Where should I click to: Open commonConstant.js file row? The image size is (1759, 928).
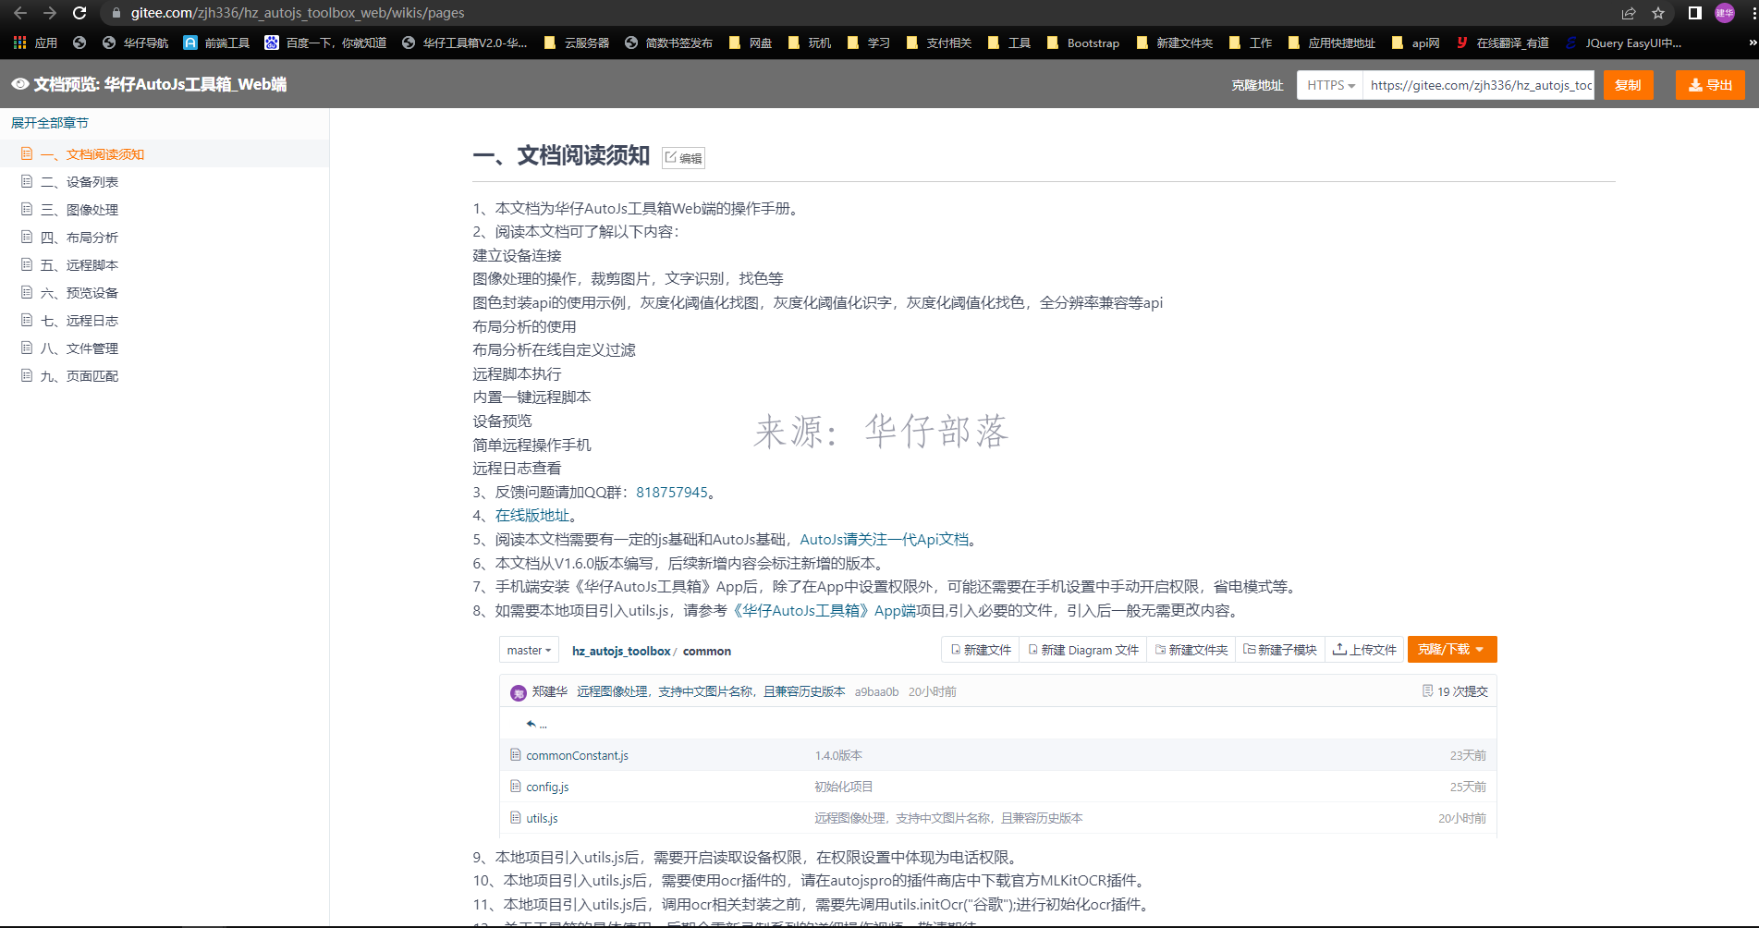pos(998,755)
